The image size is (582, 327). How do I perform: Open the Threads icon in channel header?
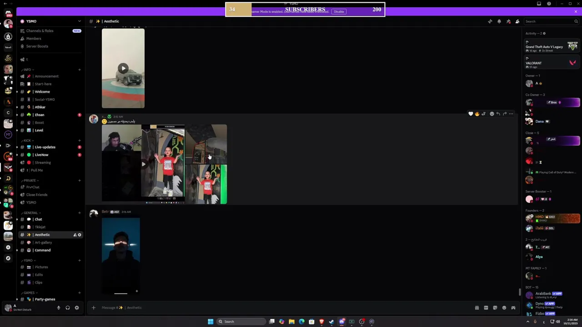(490, 21)
